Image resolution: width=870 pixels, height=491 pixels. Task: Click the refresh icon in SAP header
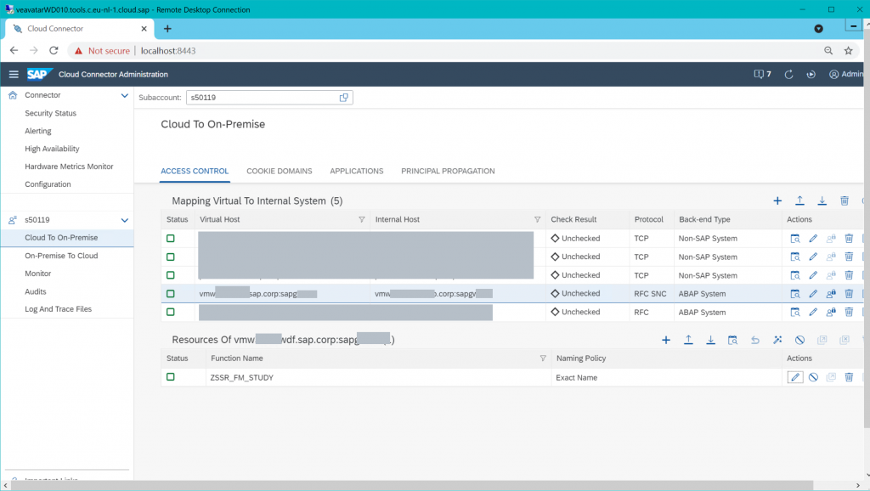788,75
